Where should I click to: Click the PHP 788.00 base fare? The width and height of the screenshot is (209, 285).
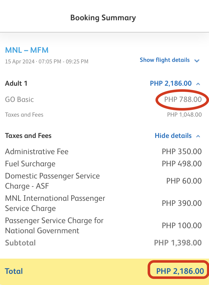[x=183, y=99]
